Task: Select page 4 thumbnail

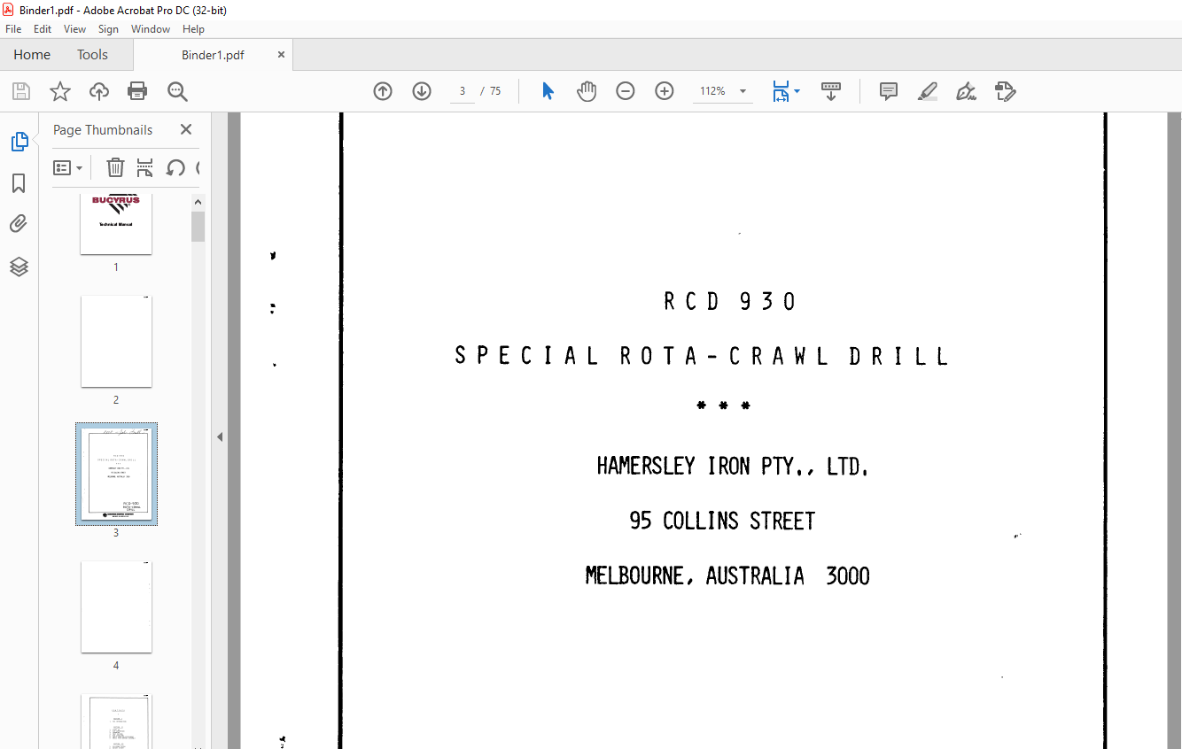Action: click(x=116, y=607)
